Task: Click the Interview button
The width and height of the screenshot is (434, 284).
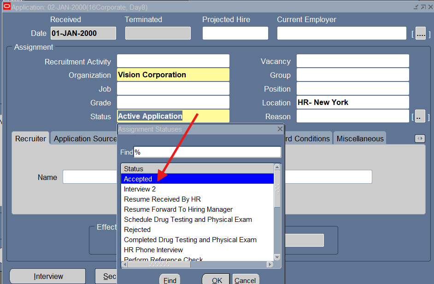Action: [48, 276]
